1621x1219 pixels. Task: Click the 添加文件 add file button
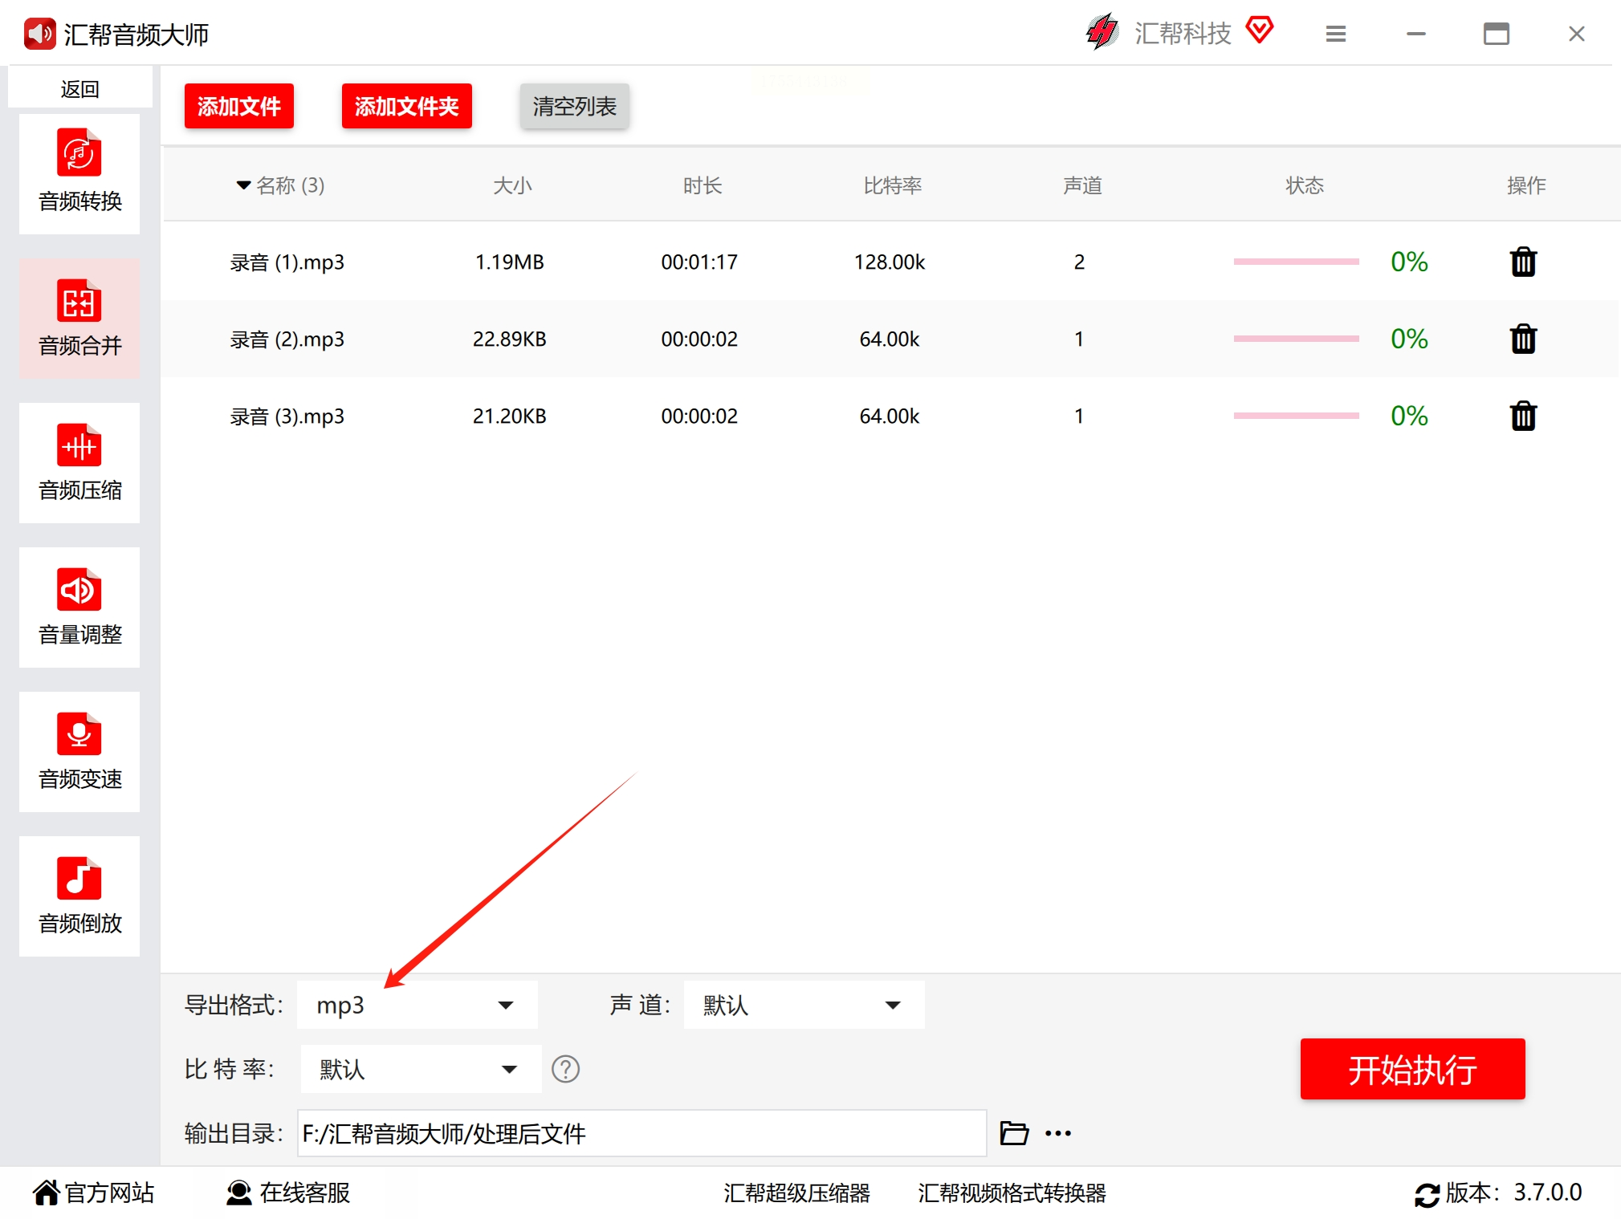pyautogui.click(x=238, y=105)
